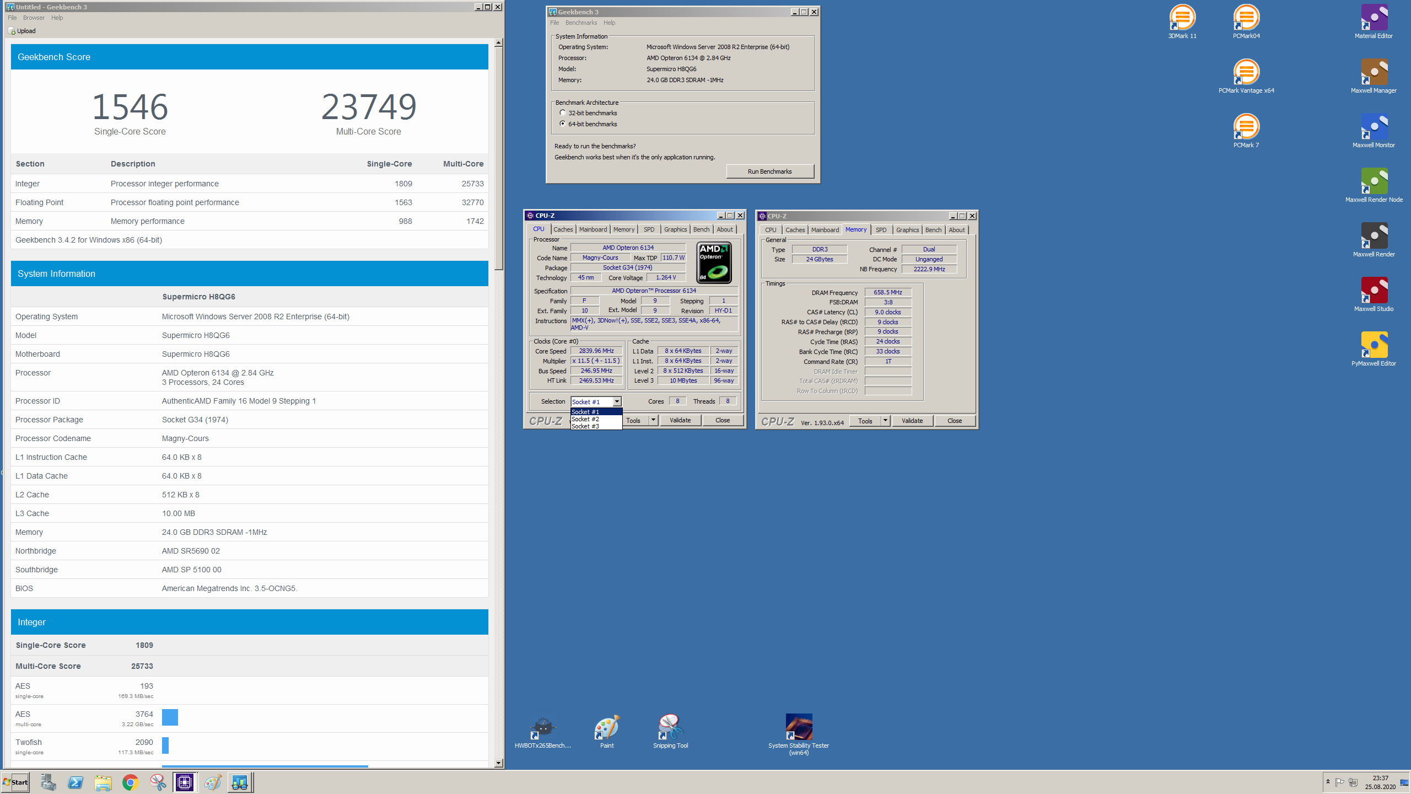
Task: Open the Material Editor shortcut
Action: [x=1374, y=22]
